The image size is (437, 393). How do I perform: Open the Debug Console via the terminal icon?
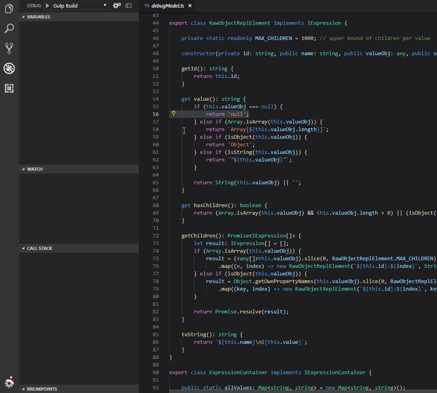pos(128,5)
